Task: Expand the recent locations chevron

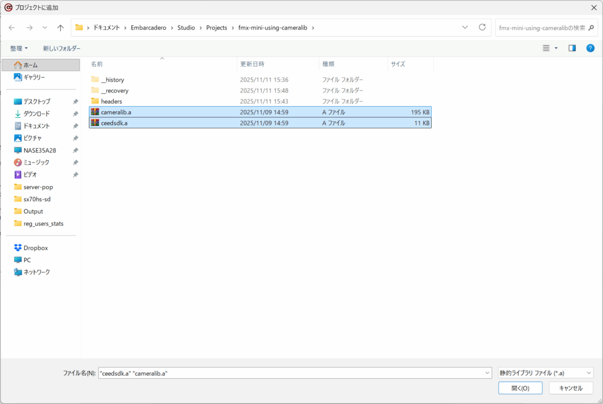Action: (45, 28)
